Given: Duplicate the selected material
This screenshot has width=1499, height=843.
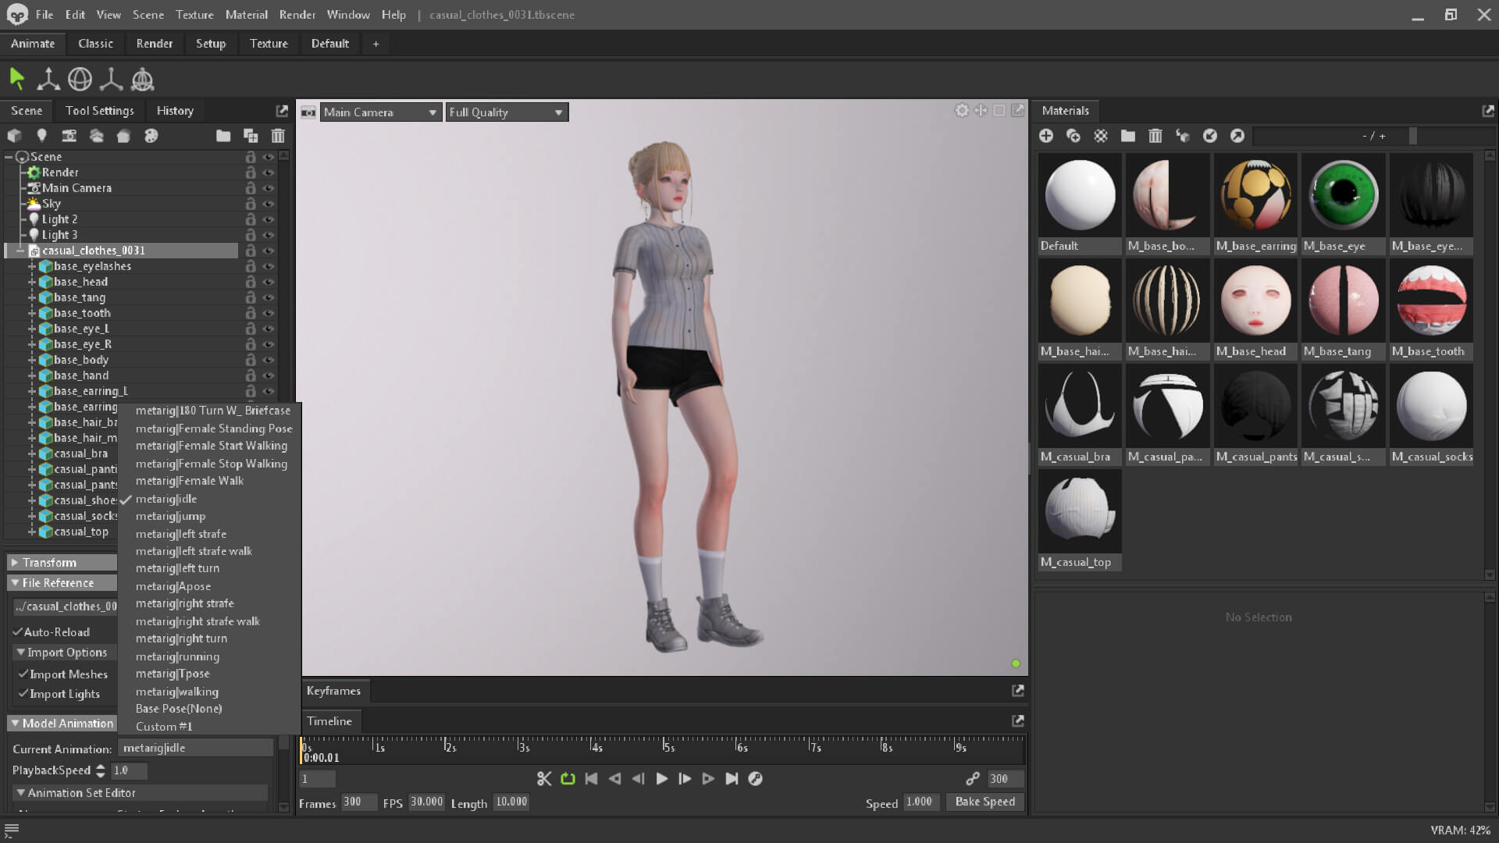Looking at the screenshot, I should click(x=1074, y=136).
